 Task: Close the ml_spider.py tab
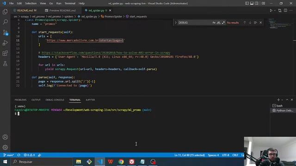click(110, 10)
